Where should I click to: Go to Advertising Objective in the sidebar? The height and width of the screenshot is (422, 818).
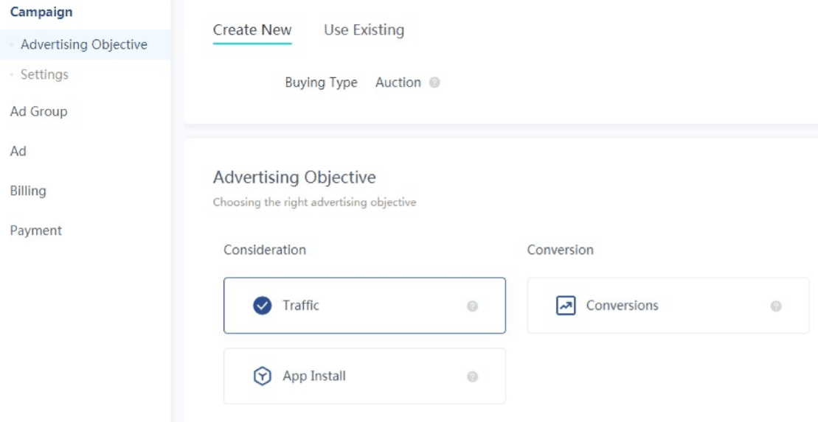[84, 45]
